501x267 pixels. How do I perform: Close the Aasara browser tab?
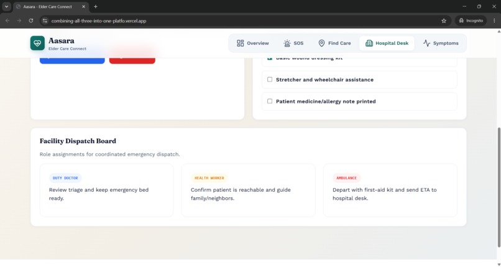click(x=83, y=6)
